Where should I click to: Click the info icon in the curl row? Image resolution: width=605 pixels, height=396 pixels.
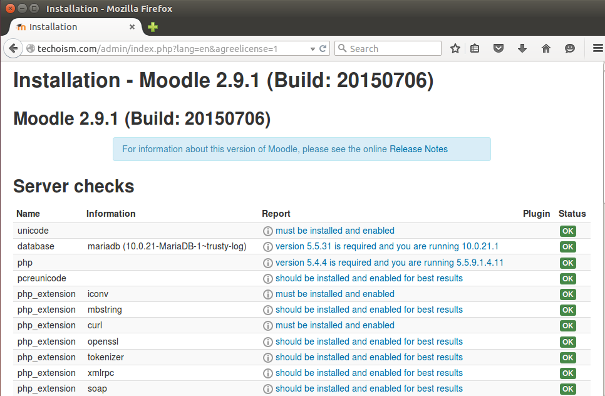(268, 326)
